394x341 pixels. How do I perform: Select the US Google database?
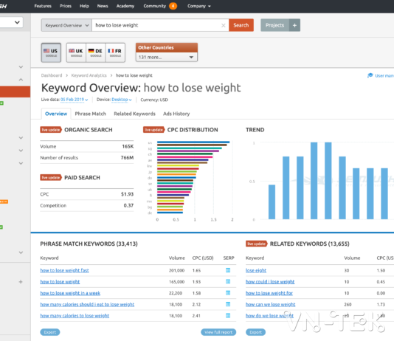pos(51,52)
